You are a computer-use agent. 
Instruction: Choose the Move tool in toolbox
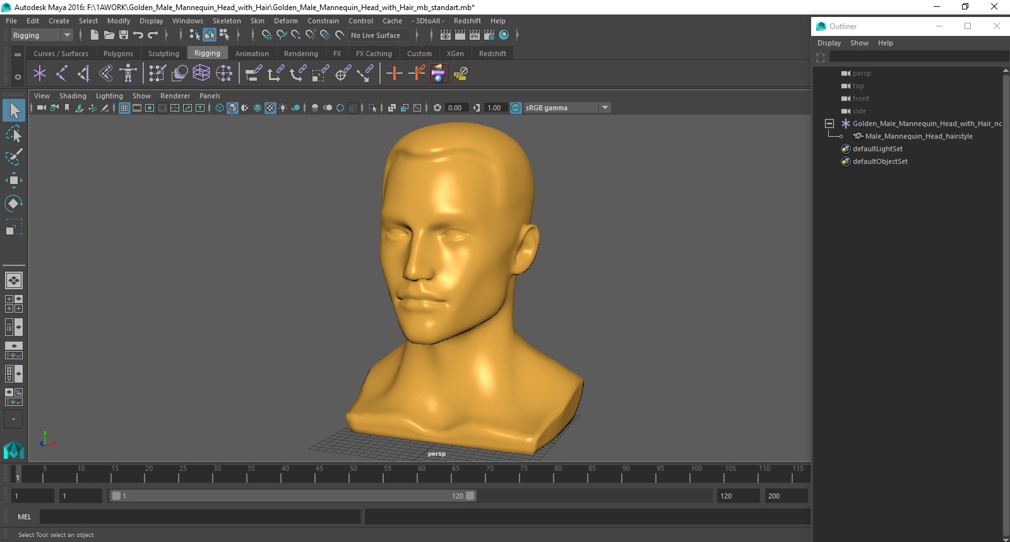click(x=14, y=180)
